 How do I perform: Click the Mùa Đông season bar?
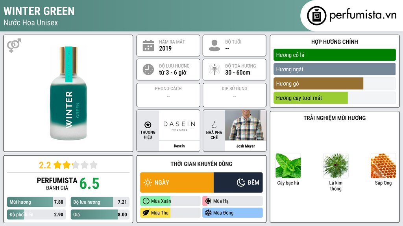tap(232, 213)
